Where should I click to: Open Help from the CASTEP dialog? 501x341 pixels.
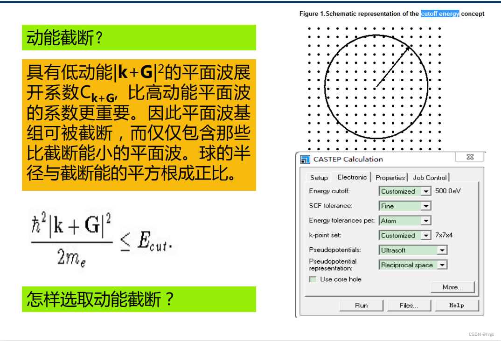(457, 305)
